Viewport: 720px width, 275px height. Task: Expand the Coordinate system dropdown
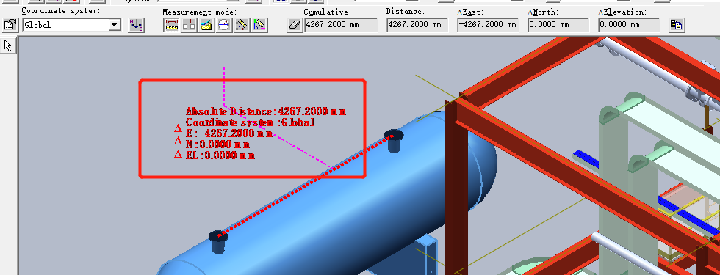(x=115, y=25)
